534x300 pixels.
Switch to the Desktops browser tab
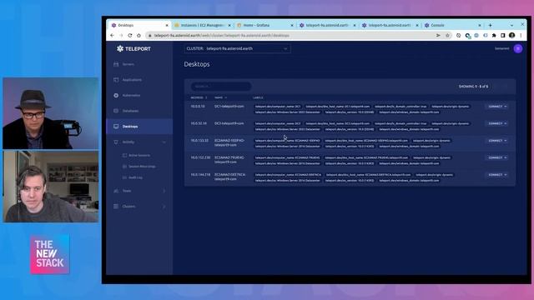point(139,25)
